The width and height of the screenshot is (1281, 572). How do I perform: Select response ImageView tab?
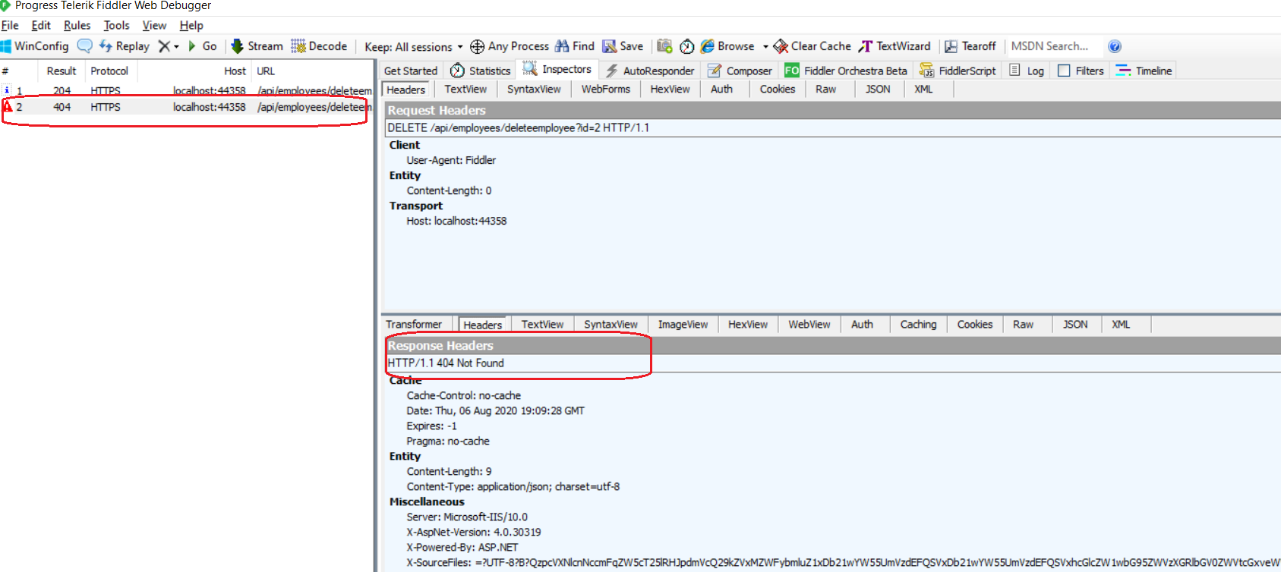[x=683, y=325]
